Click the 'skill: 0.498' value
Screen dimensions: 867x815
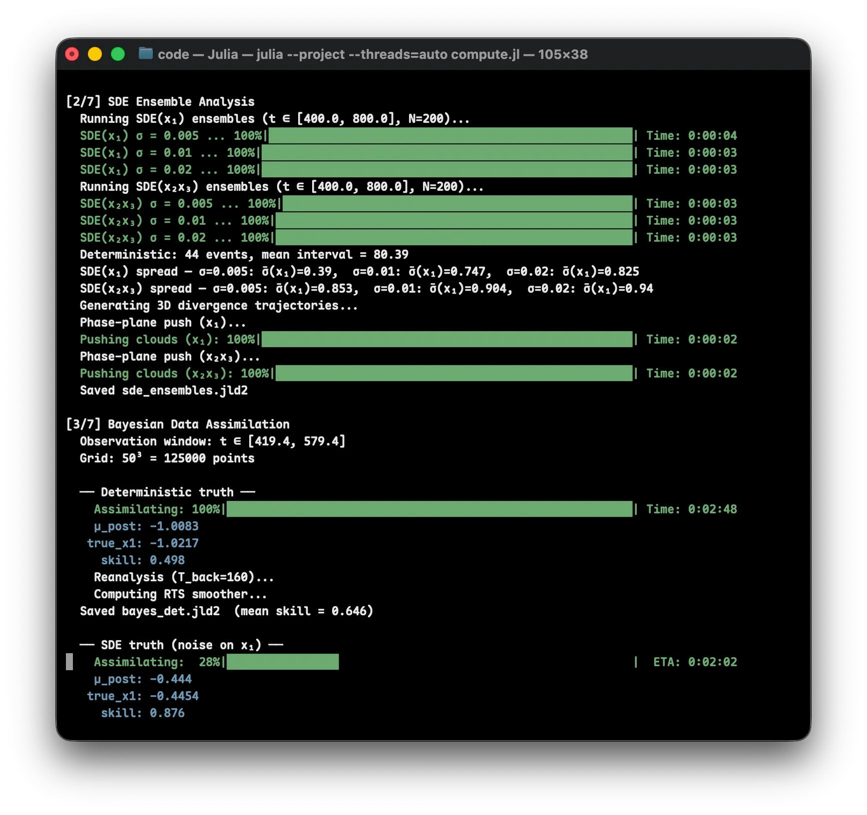(143, 560)
